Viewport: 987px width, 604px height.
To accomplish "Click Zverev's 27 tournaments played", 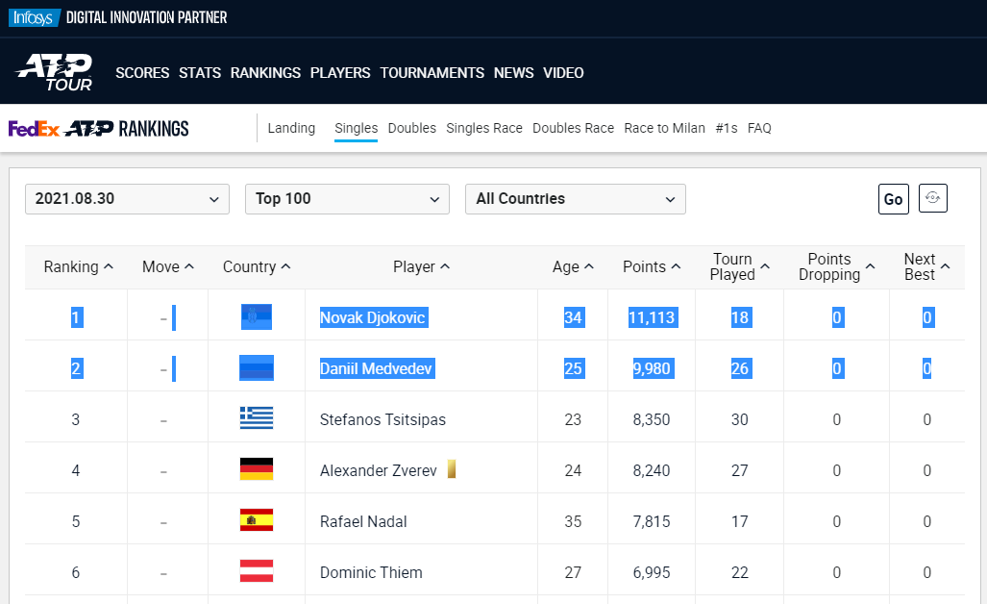I will [x=740, y=470].
